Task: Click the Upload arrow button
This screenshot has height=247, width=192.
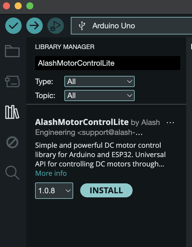Action: 35,26
